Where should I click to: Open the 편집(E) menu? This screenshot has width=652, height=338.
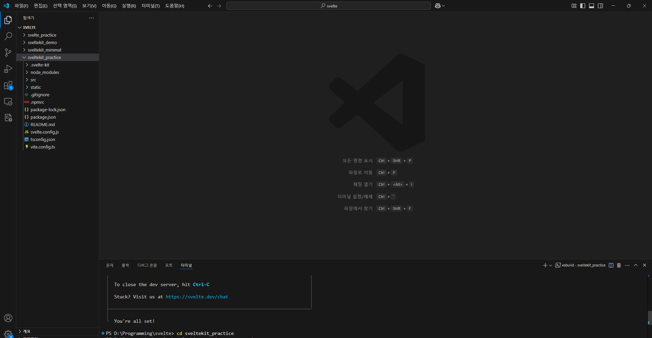coord(40,6)
